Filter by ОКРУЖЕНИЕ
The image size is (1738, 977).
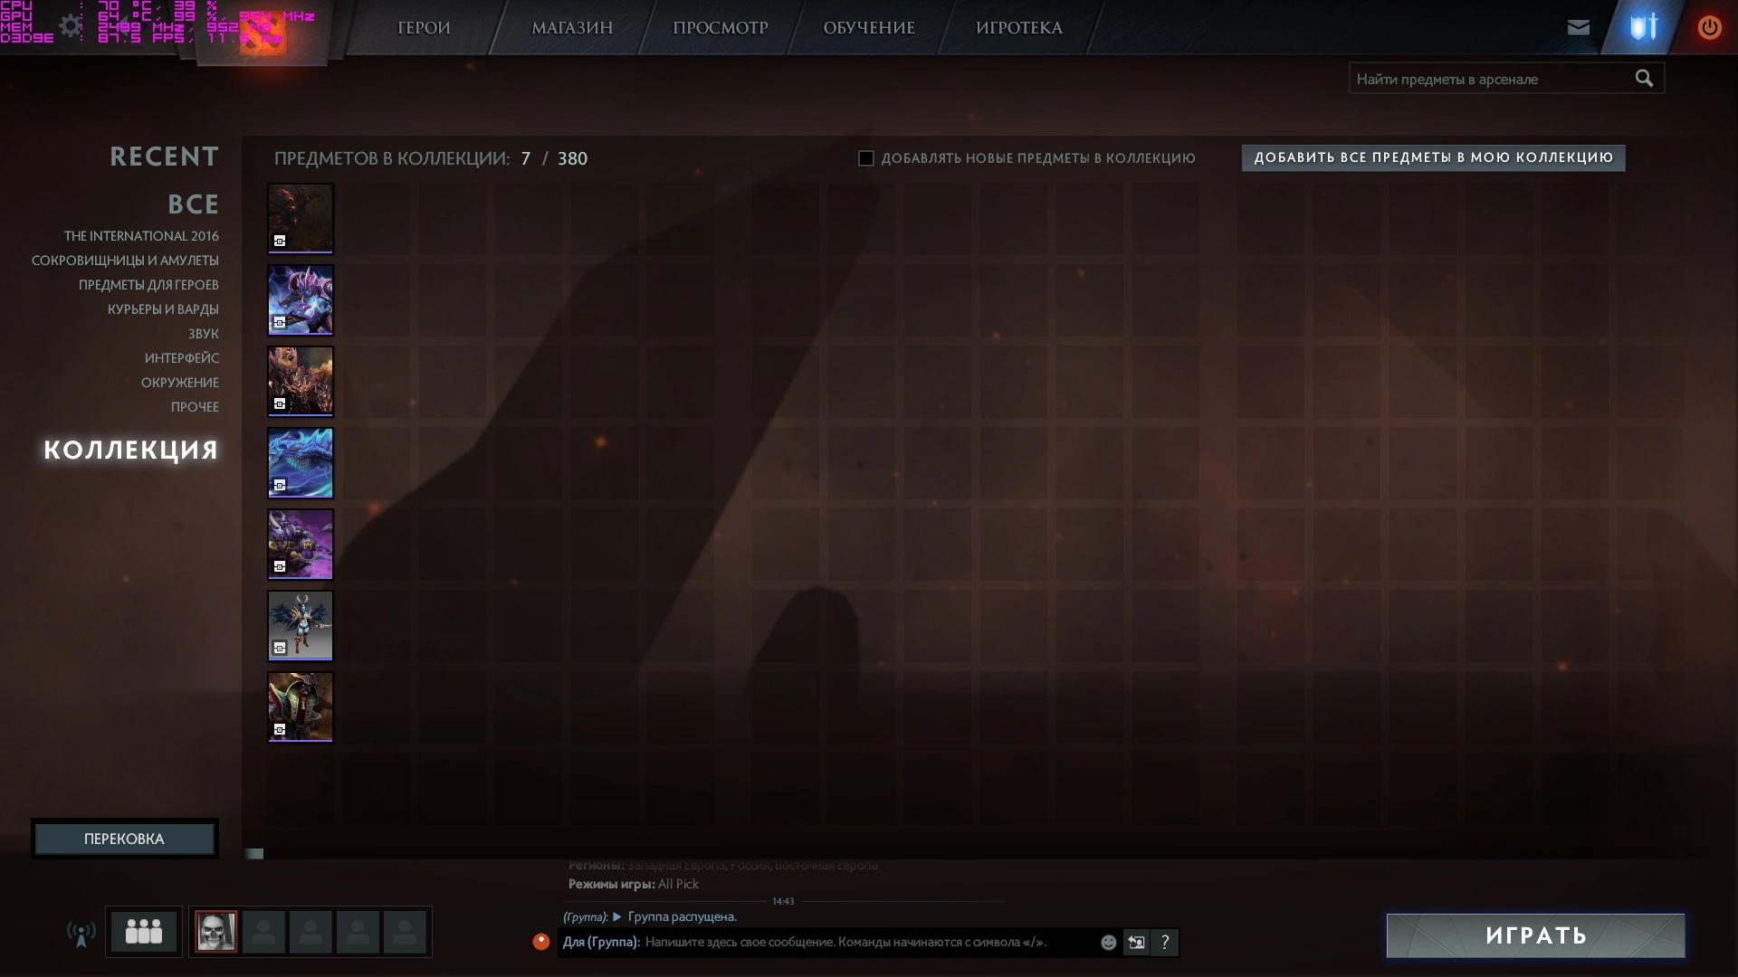(180, 383)
